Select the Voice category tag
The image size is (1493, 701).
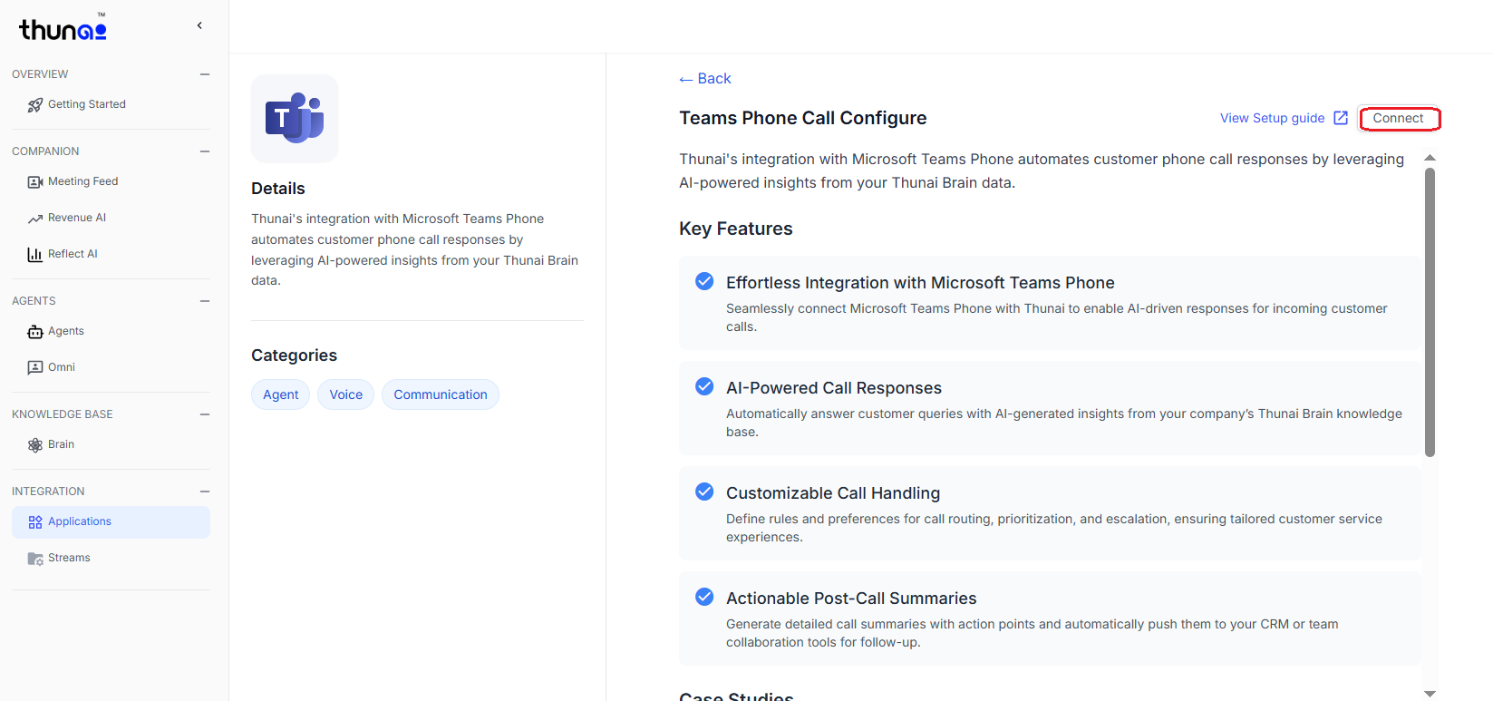point(346,394)
